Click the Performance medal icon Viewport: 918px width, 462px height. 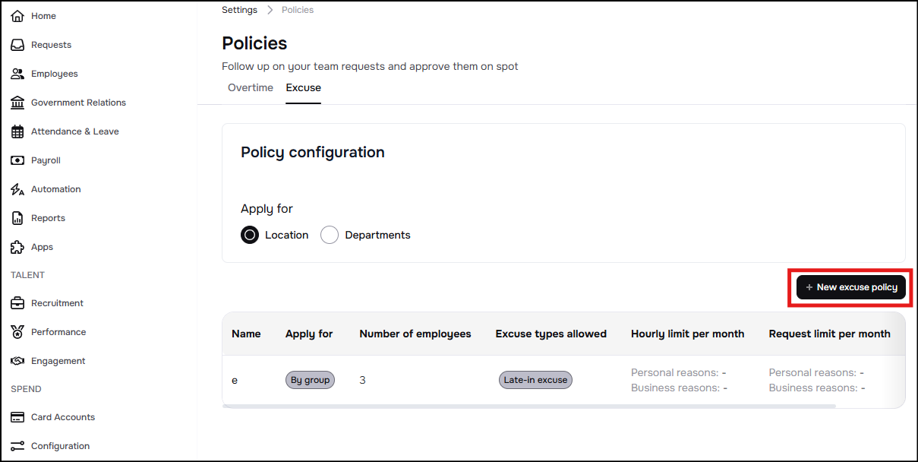click(17, 332)
